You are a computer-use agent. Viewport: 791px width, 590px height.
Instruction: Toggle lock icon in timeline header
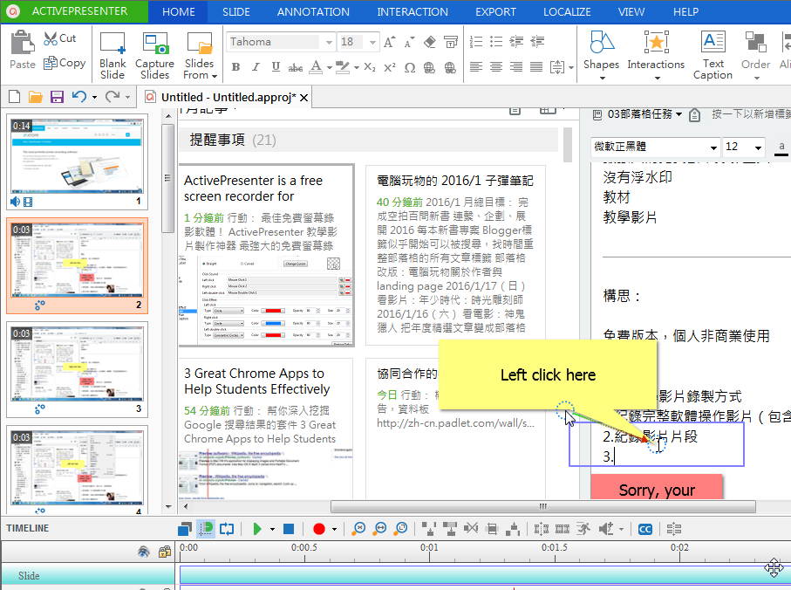coord(165,552)
